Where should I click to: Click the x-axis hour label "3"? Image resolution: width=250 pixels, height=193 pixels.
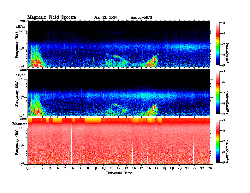(x=50, y=168)
